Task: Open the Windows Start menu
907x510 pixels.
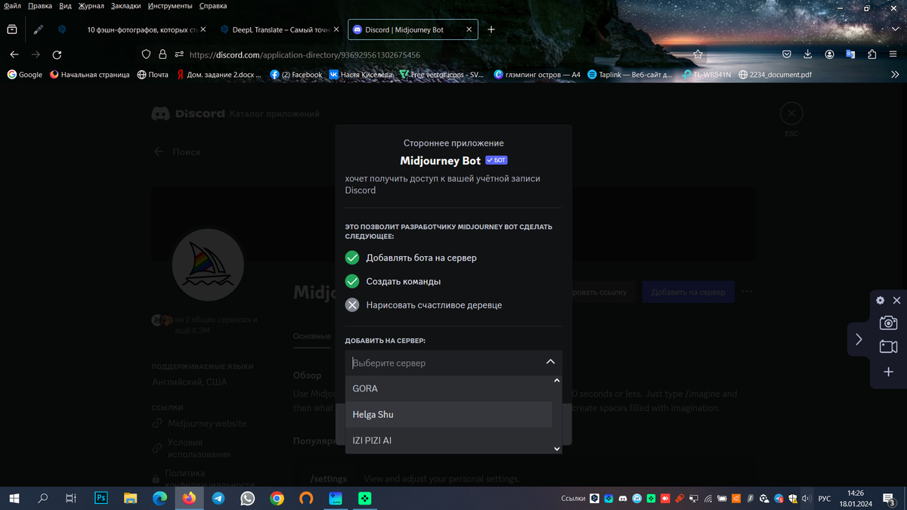Action: click(x=14, y=499)
